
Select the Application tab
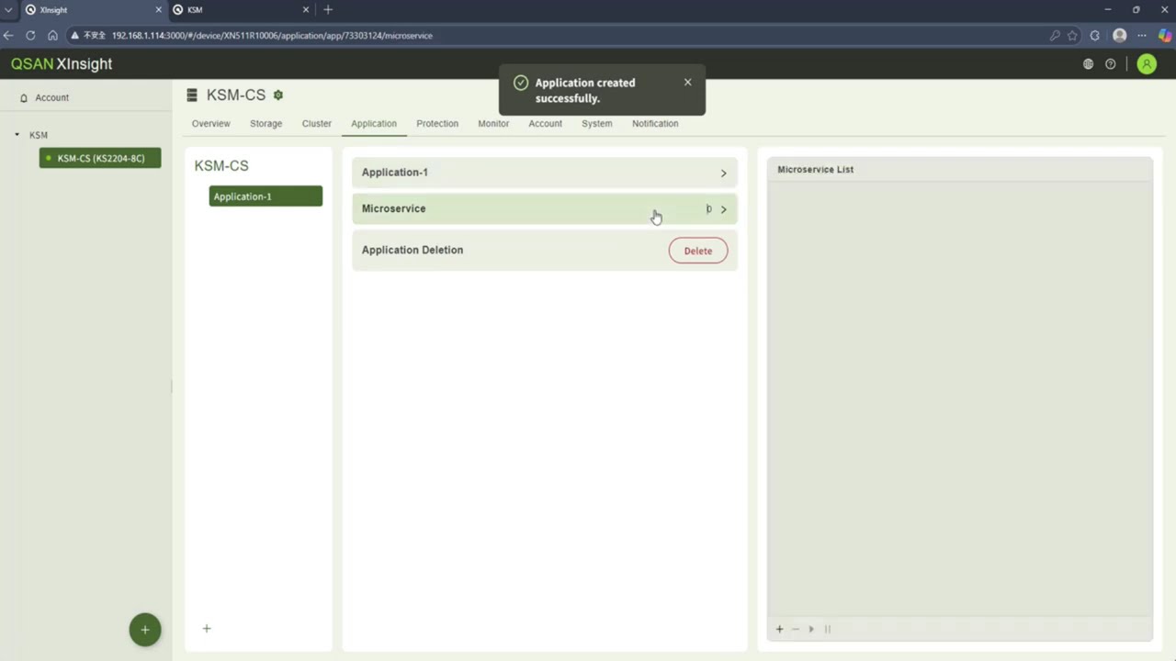pyautogui.click(x=374, y=124)
